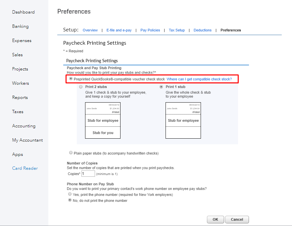This screenshot has width=292, height=226.
Task: Switch to the Pay Policies tab
Action: (150, 30)
